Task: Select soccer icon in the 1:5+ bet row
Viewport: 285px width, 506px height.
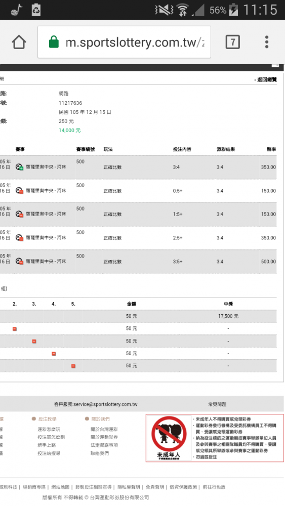Action: (x=19, y=214)
